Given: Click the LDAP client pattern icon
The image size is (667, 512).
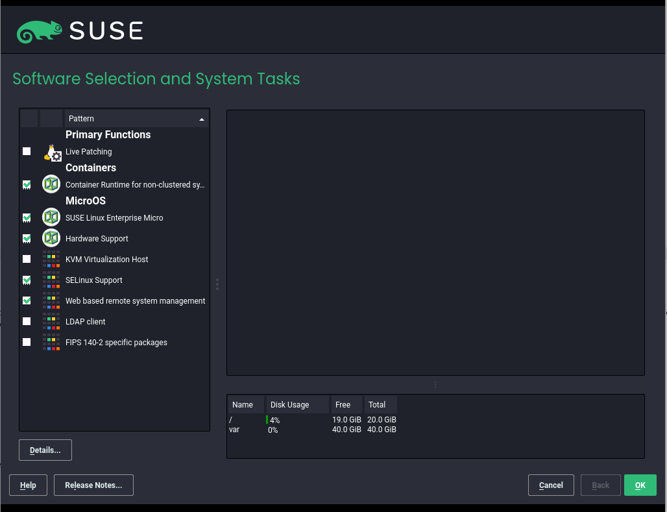Looking at the screenshot, I should coord(51,321).
